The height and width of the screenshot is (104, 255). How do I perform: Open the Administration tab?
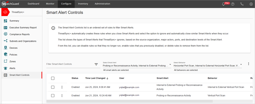[102, 4]
